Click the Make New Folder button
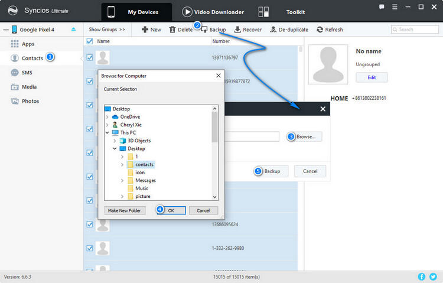This screenshot has width=443, height=283. 125,210
